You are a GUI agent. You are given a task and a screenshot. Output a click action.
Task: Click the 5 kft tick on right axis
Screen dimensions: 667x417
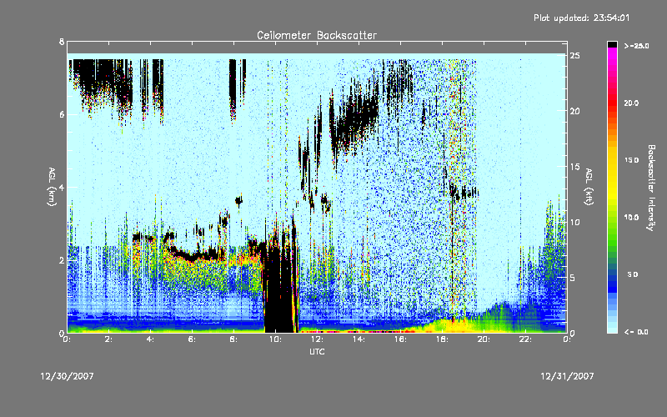click(x=573, y=278)
